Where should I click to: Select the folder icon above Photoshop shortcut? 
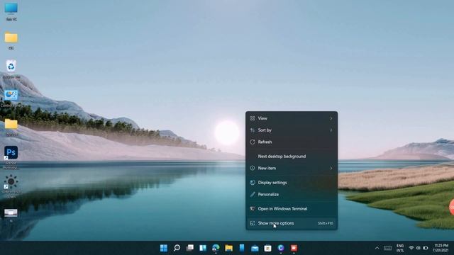point(11,127)
